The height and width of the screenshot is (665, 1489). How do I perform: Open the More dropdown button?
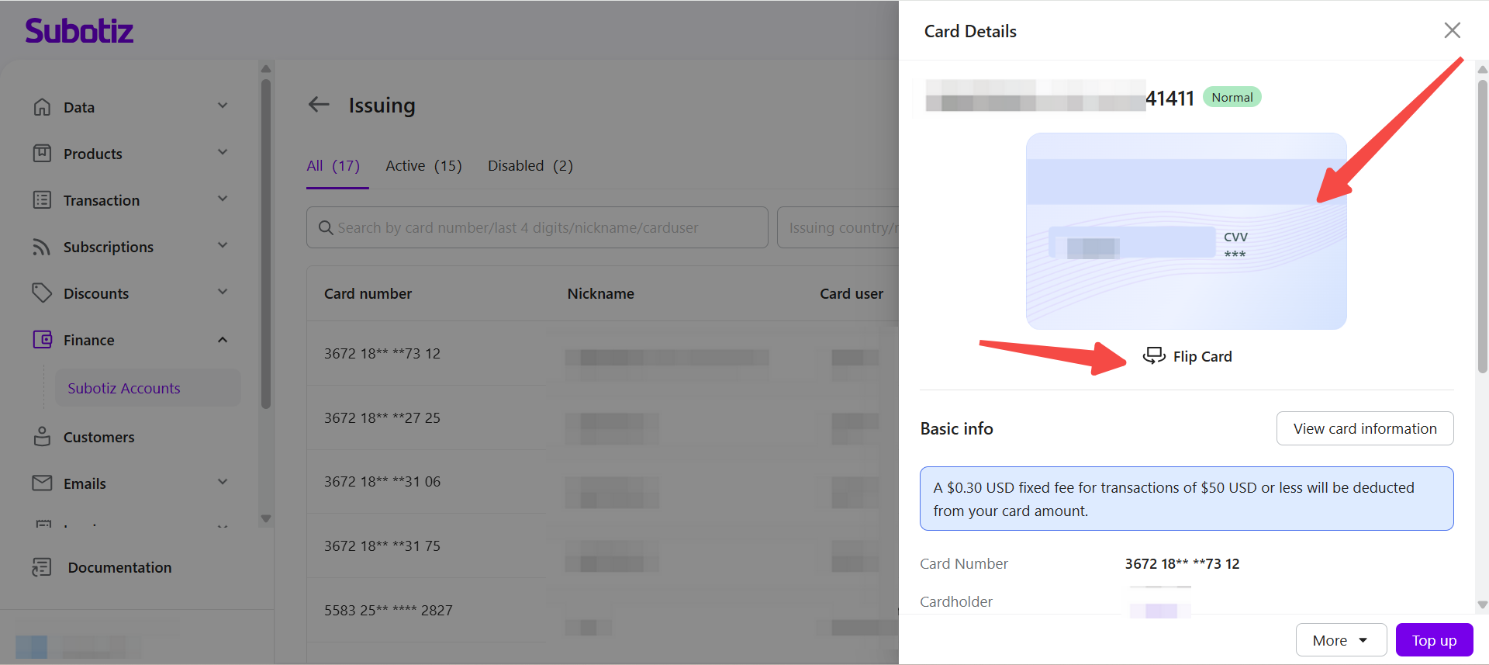(x=1341, y=640)
